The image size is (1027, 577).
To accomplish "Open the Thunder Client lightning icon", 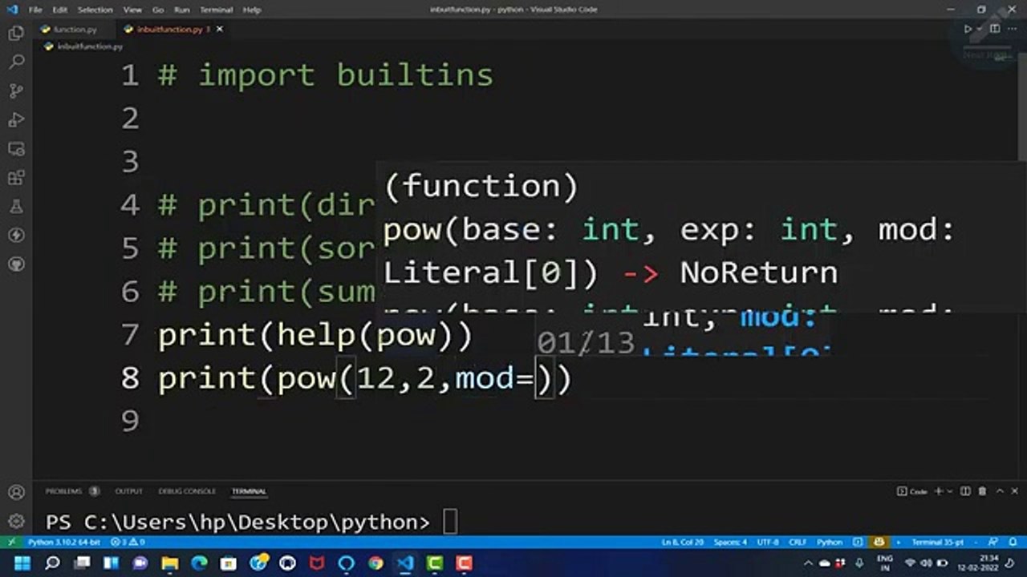I will [x=16, y=236].
